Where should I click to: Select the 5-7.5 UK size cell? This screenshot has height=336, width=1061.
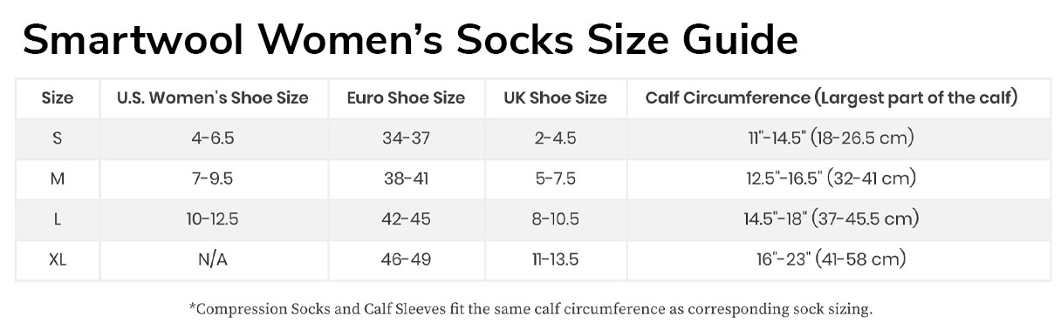coord(555,178)
